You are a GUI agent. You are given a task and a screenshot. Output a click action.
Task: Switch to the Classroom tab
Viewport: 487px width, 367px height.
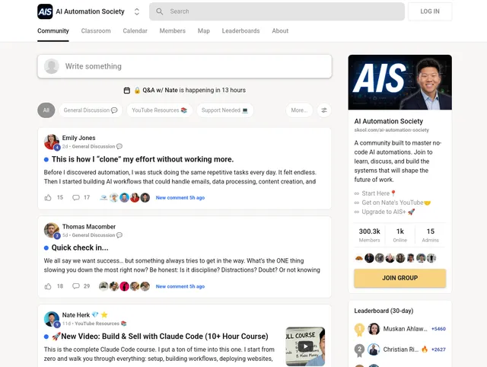tap(96, 31)
